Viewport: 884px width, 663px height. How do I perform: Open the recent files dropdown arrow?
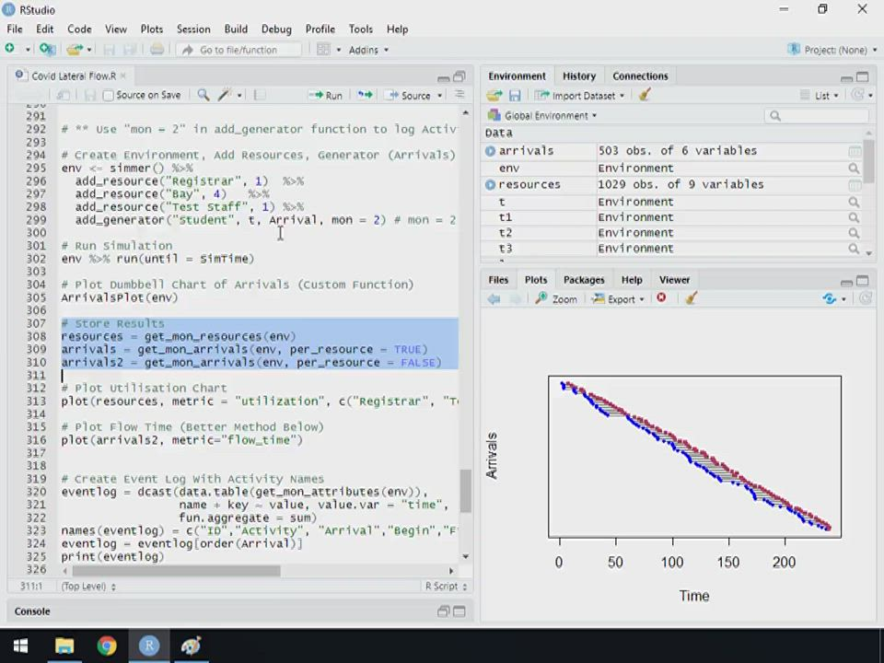[x=88, y=50]
